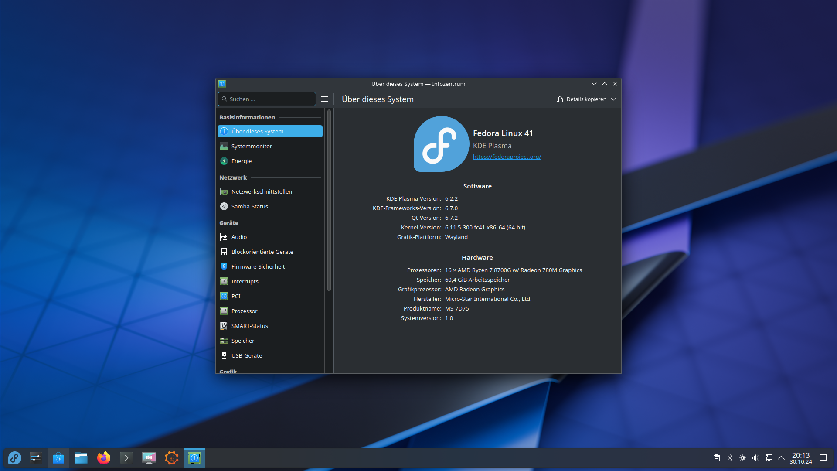This screenshot has width=837, height=471.
Task: Click the Infozentrum taskbar entry
Action: [194, 458]
